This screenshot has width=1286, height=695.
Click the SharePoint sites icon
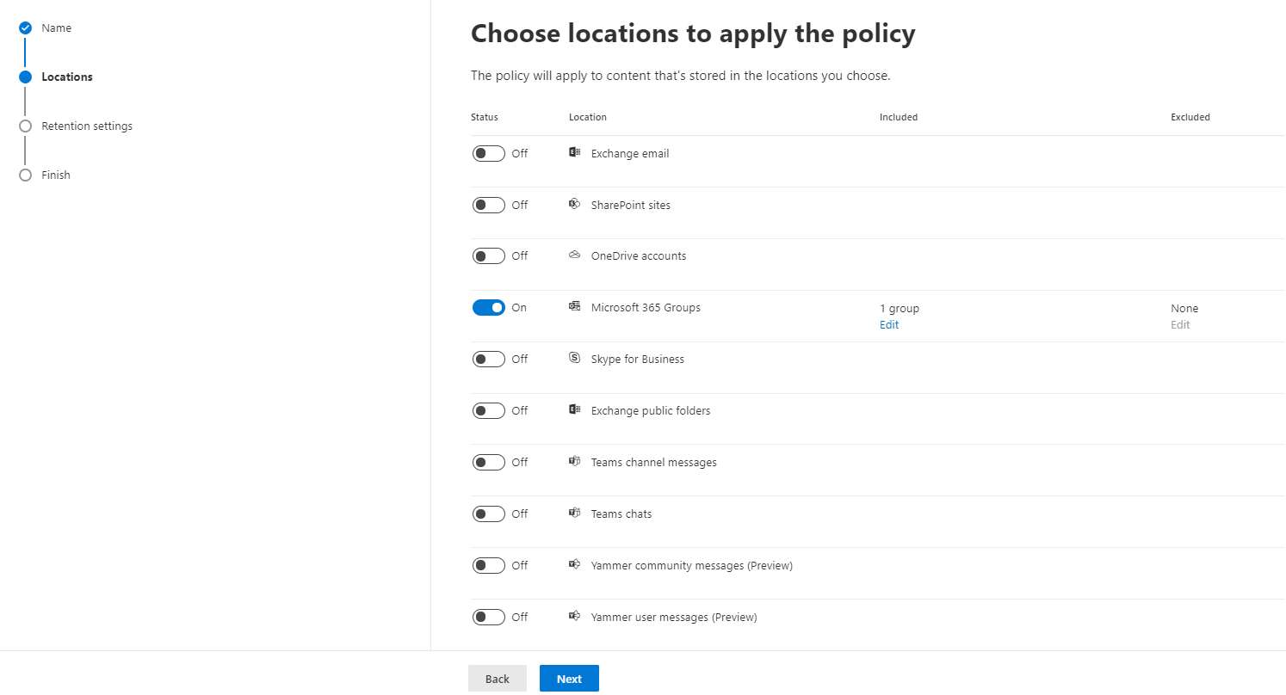pos(574,204)
